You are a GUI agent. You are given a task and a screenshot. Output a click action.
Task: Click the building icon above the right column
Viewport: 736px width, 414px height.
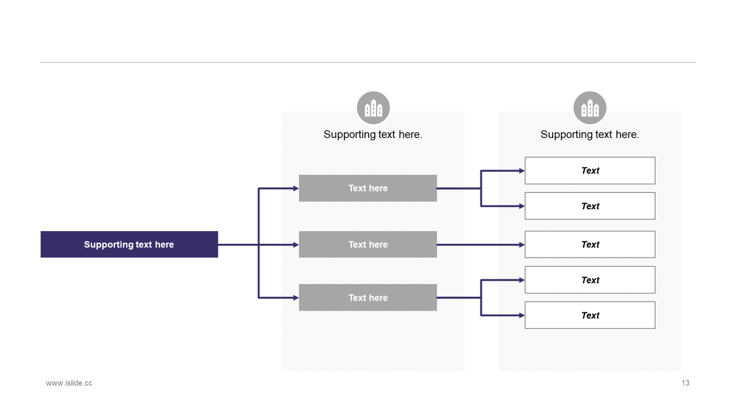coord(590,108)
